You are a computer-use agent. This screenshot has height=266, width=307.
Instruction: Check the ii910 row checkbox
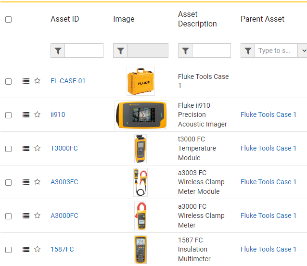(8, 115)
